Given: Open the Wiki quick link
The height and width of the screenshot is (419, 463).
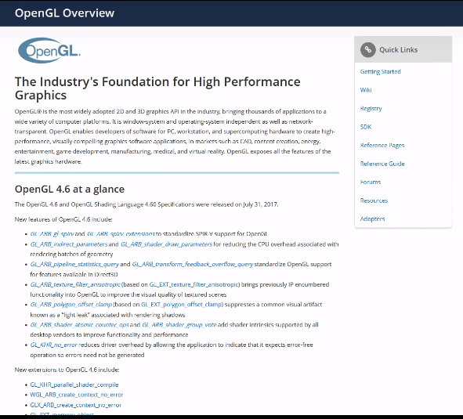Looking at the screenshot, I should coord(366,90).
